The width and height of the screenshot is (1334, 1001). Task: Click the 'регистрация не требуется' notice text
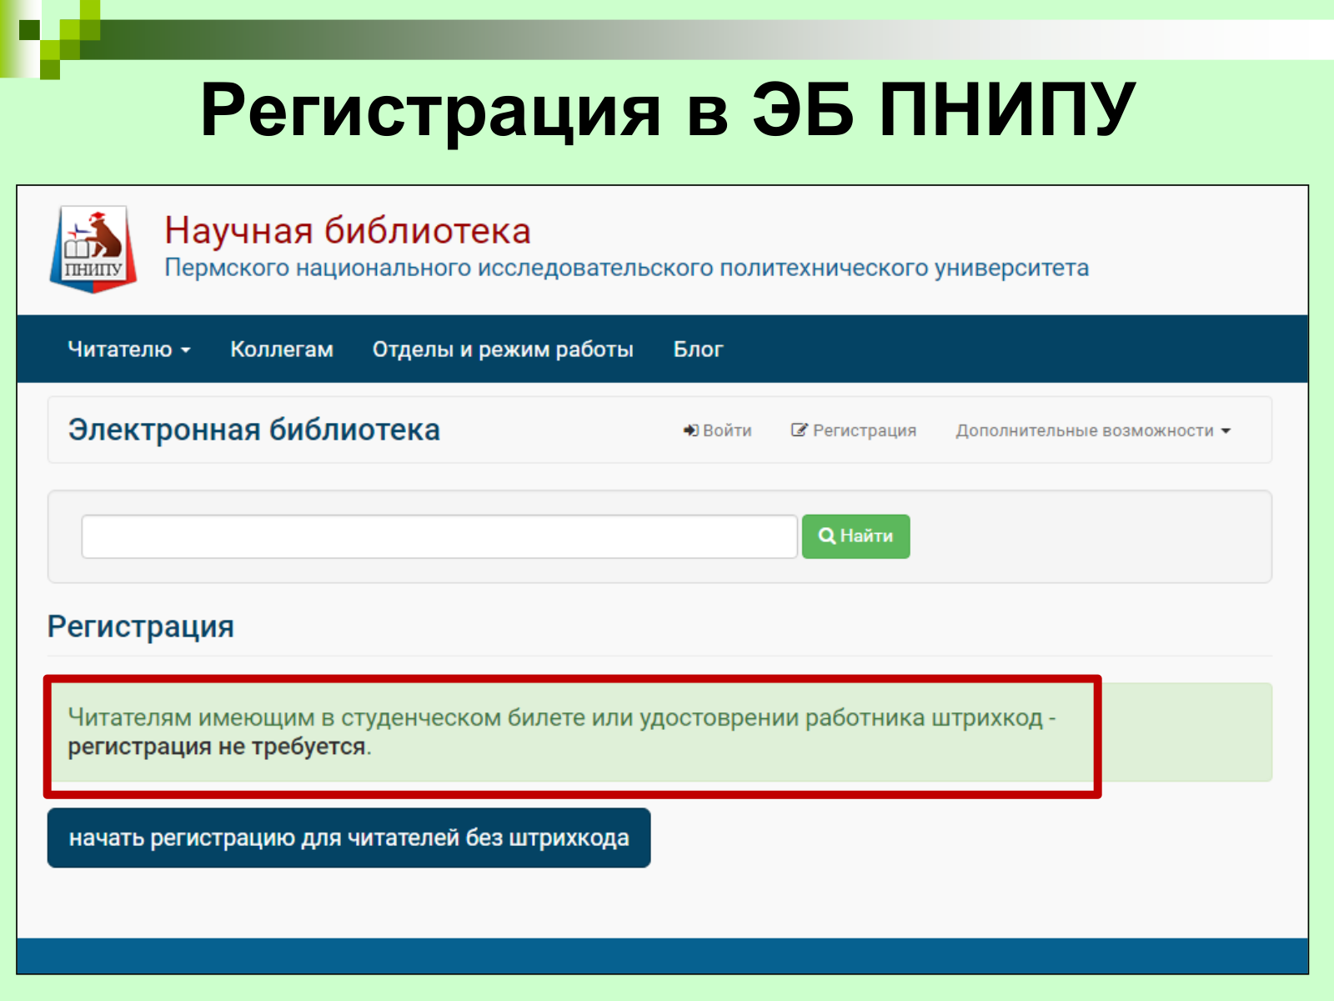218,746
